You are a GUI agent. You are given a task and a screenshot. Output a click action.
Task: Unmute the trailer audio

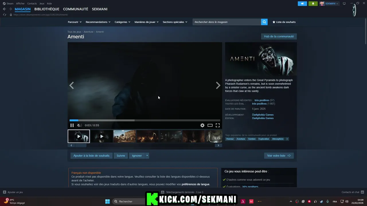click(79, 125)
